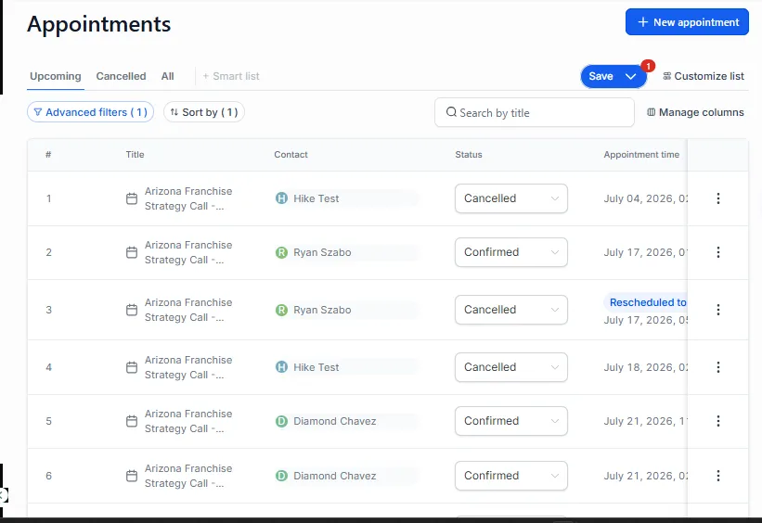Click the Hike Test contact name in row 4
This screenshot has height=523, width=762.
(316, 367)
